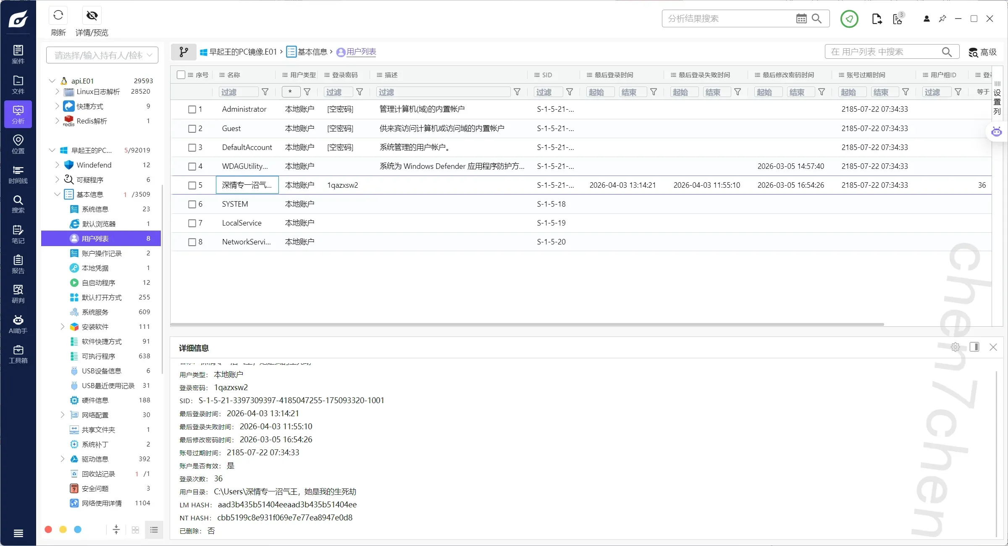Viewport: 1008px width, 546px height.
Task: Select USB设备信息 in the tree
Action: click(101, 371)
